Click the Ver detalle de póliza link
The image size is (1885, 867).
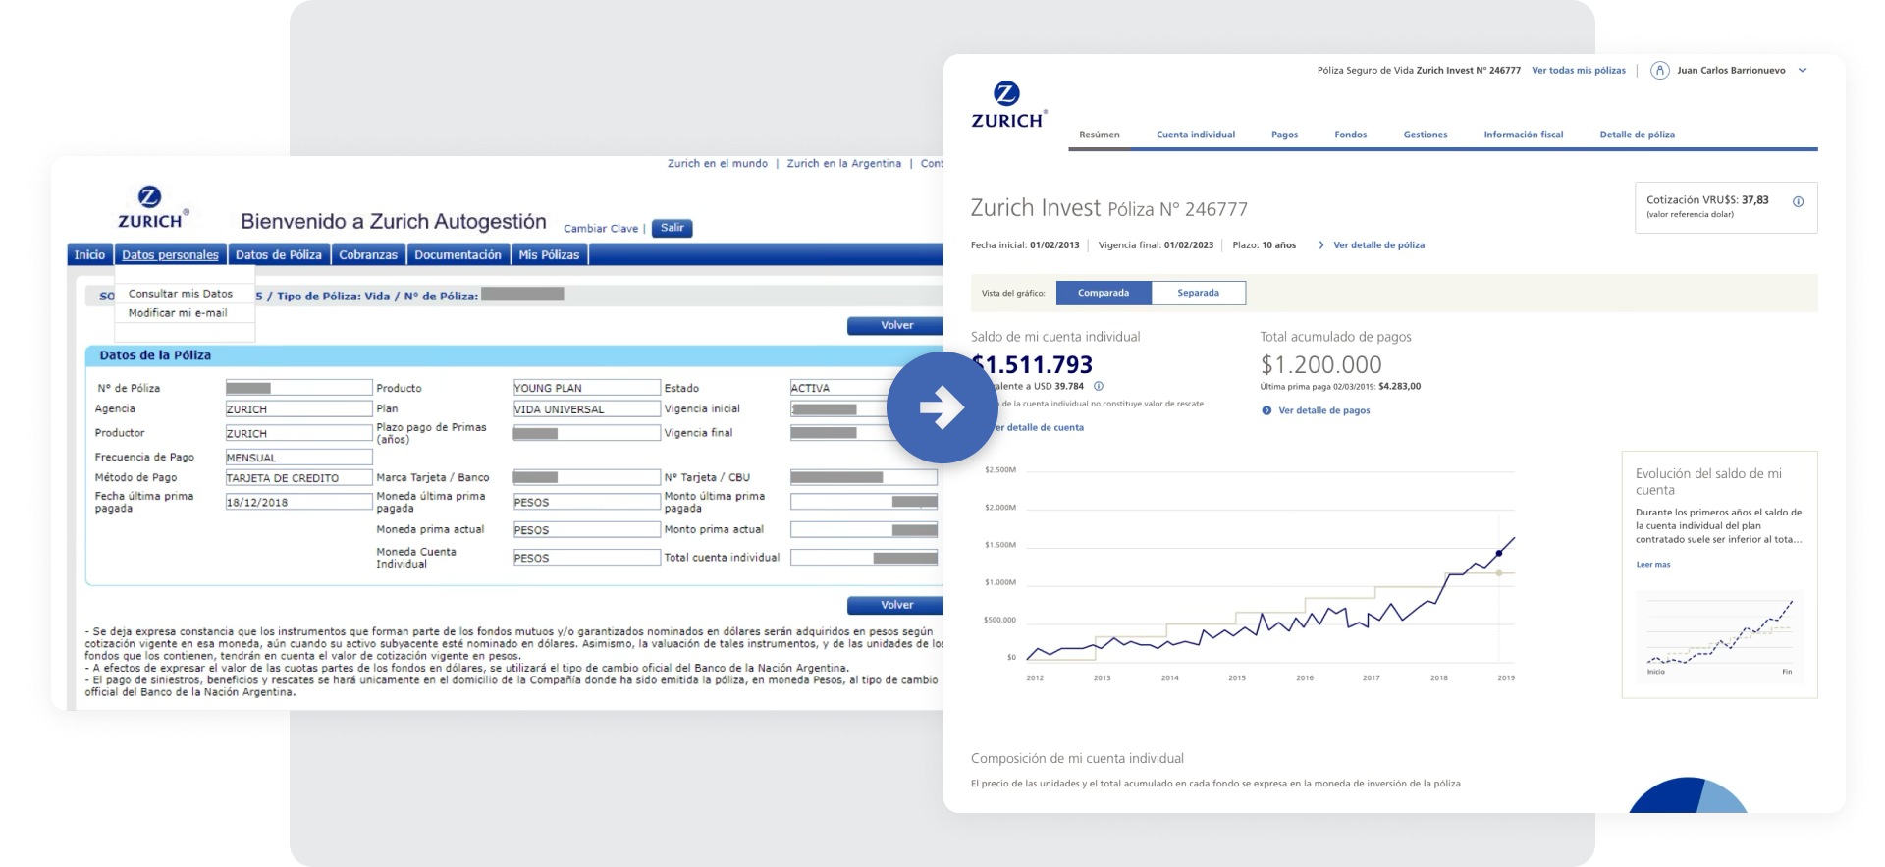coord(1378,245)
